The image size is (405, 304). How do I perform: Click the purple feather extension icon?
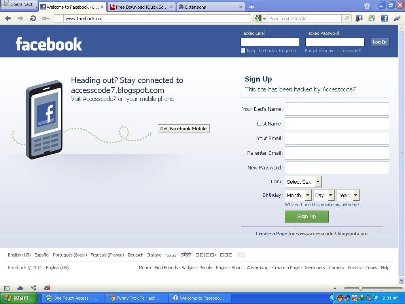(397, 18)
